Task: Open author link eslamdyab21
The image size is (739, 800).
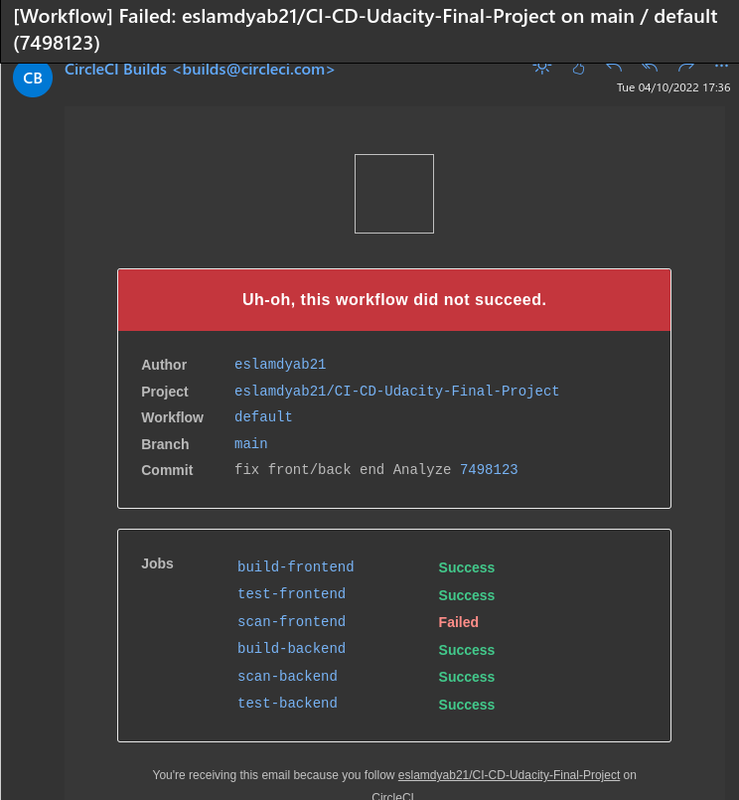Action: pos(280,365)
